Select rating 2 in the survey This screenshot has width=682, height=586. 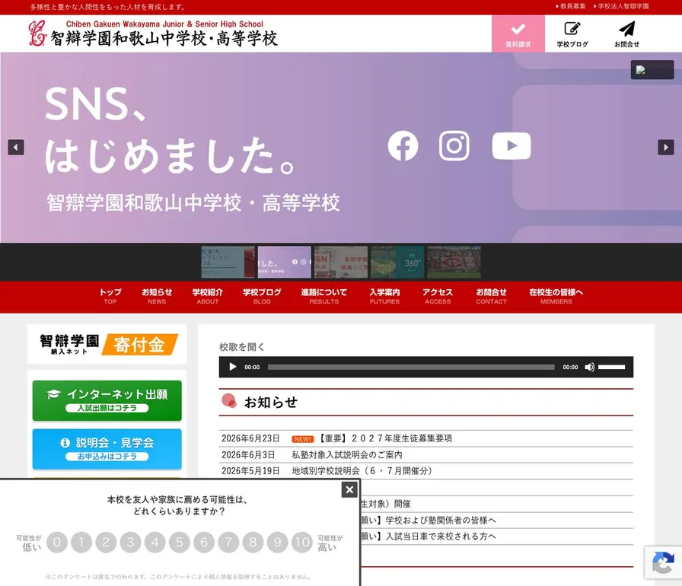[106, 542]
